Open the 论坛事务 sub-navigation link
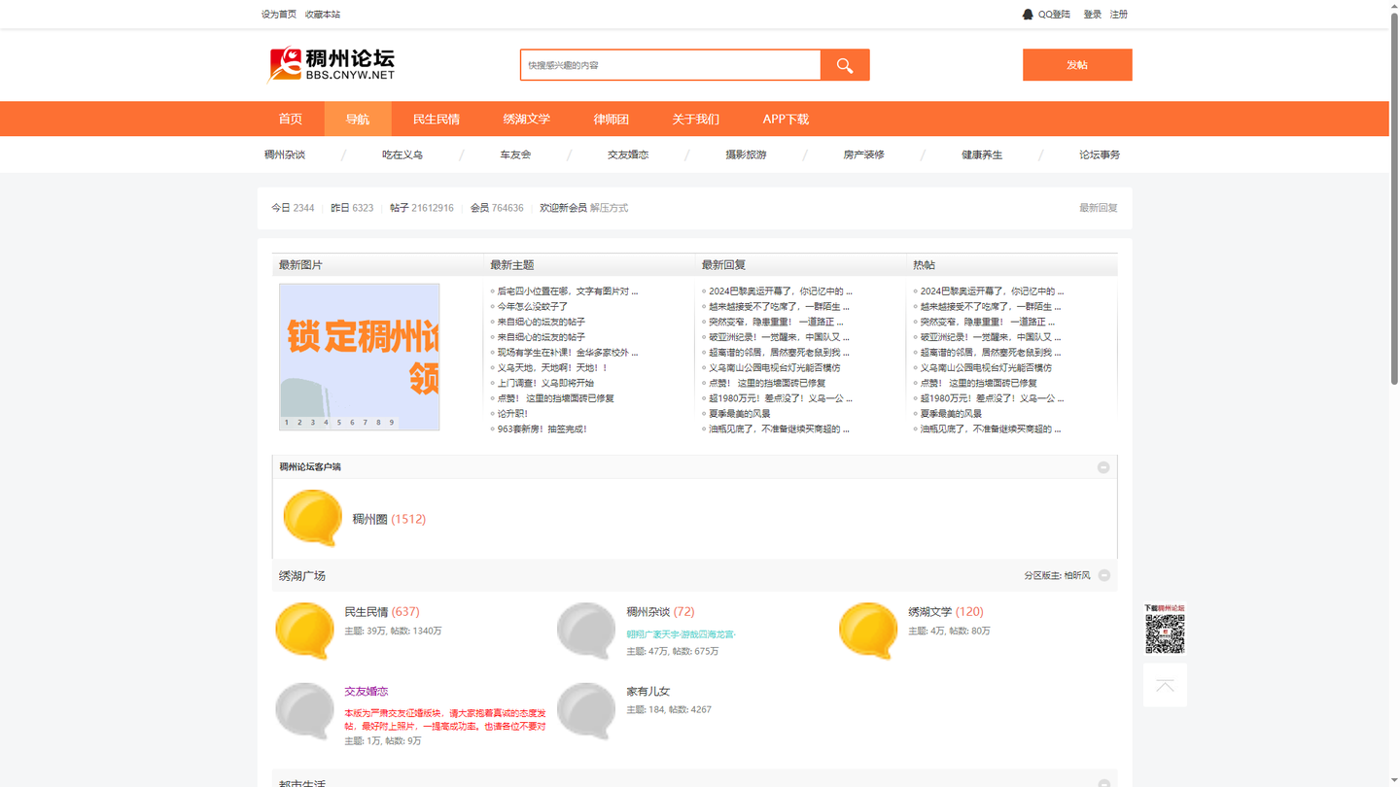 1100,154
